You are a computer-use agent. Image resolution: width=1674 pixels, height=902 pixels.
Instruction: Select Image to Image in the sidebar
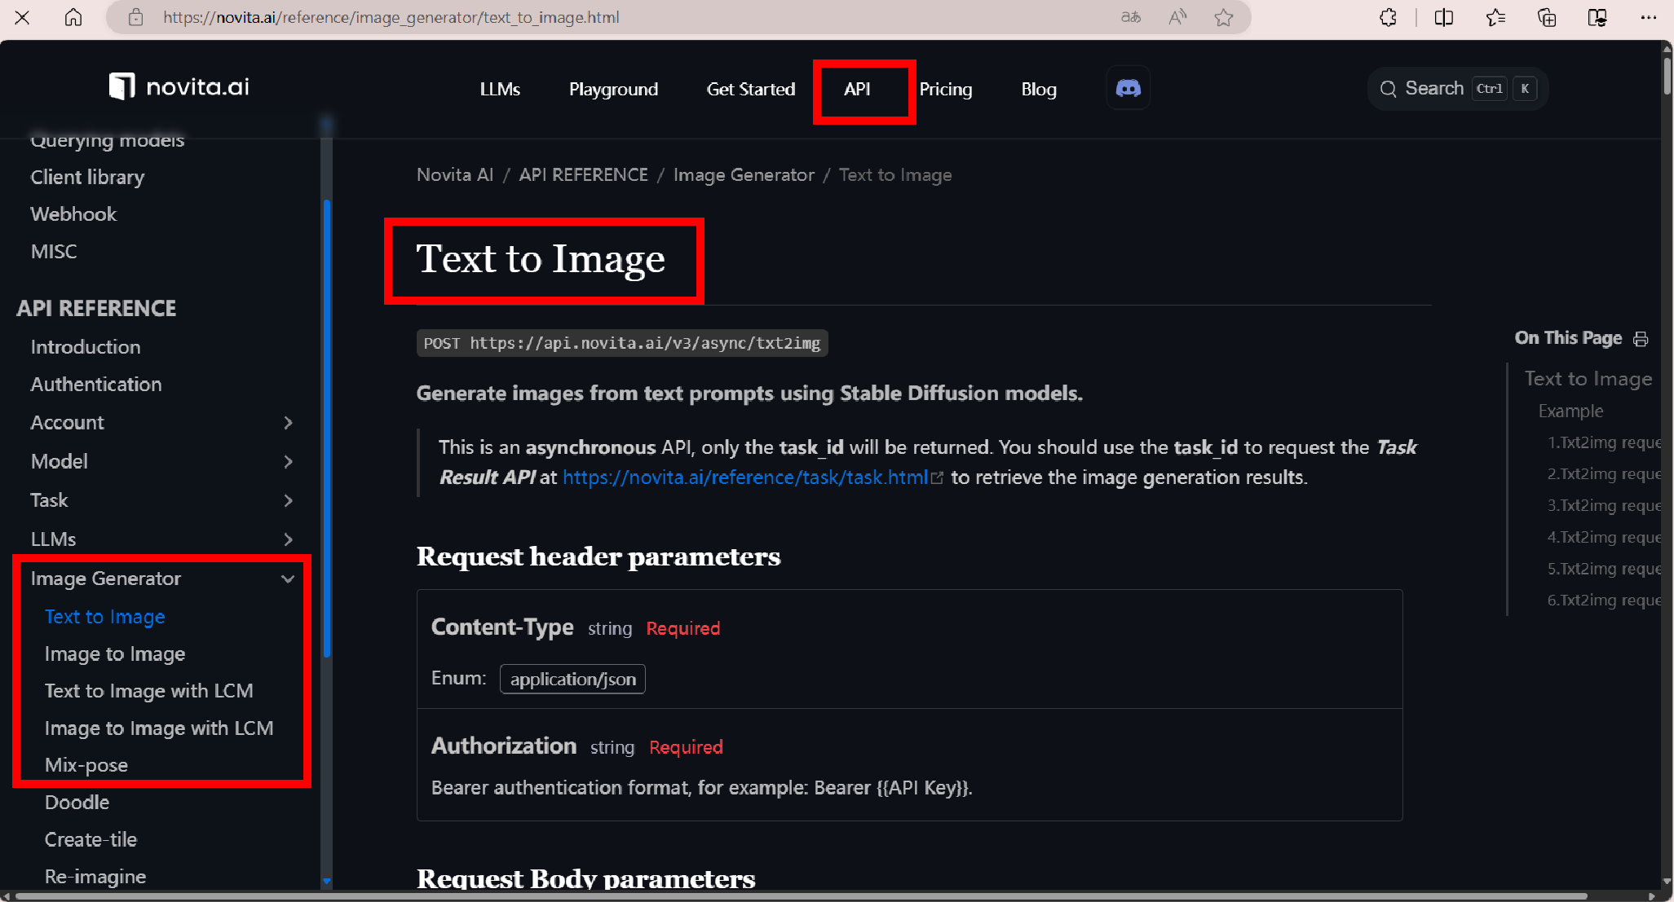pos(115,653)
